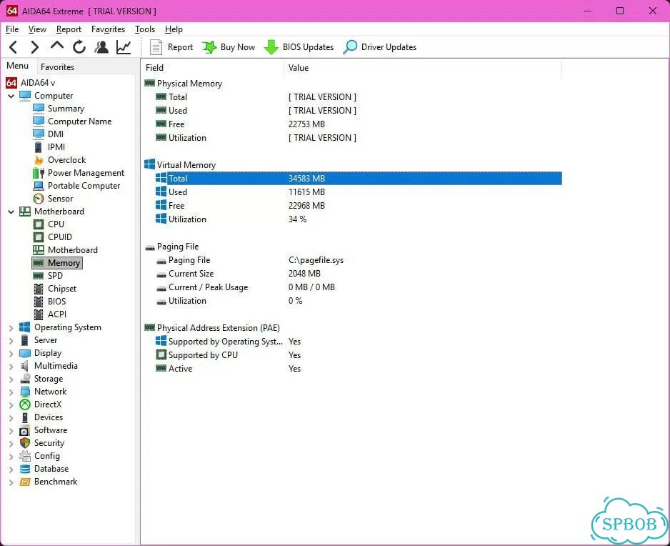Open the Tools menu
The height and width of the screenshot is (546, 670).
[145, 29]
